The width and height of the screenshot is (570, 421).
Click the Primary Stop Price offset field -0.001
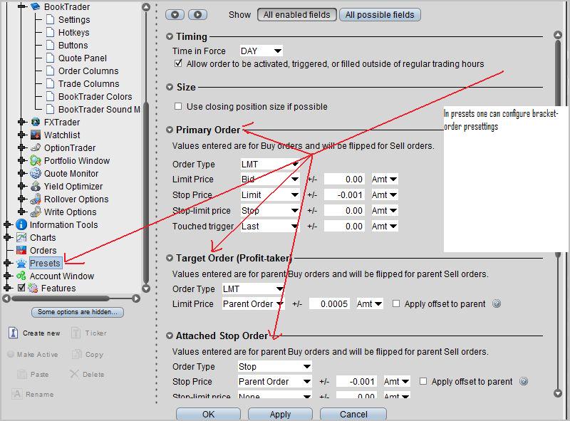coord(344,195)
